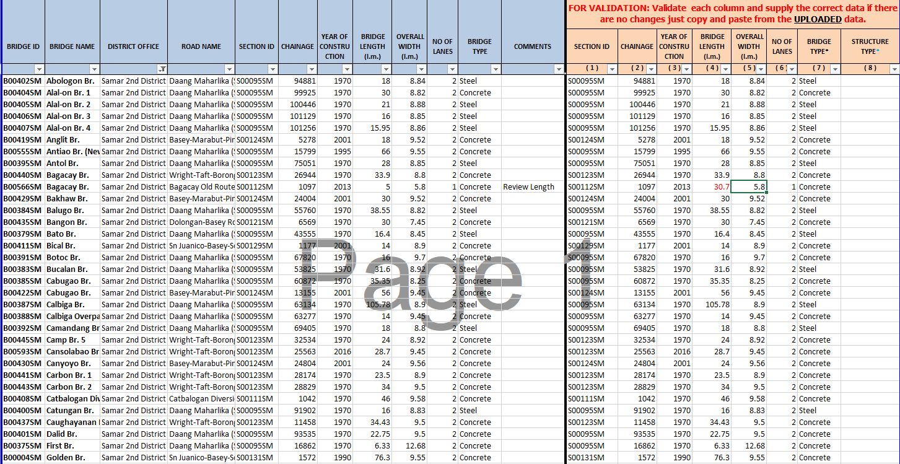Select left year cell 2016
The height and width of the screenshot is (464, 900).
[335, 352]
